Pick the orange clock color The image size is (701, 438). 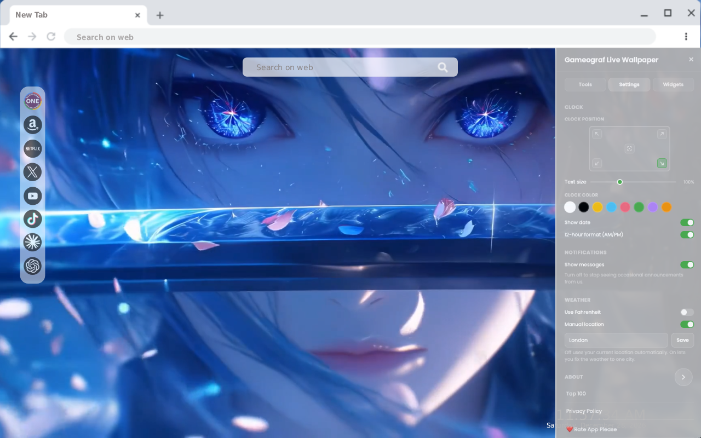point(666,207)
